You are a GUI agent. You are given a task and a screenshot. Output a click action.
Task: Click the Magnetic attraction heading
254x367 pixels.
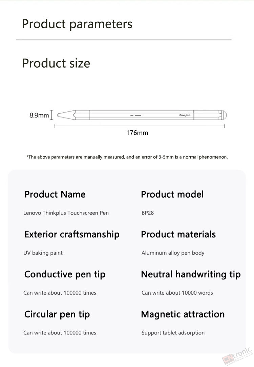[183, 314]
